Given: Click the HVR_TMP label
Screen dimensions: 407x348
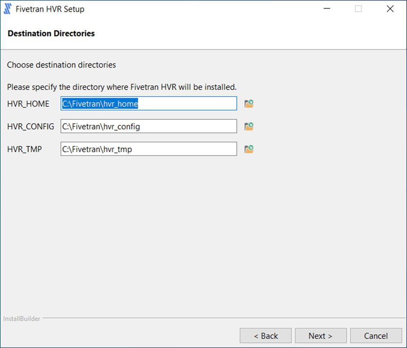Looking at the screenshot, I should click(x=25, y=150).
